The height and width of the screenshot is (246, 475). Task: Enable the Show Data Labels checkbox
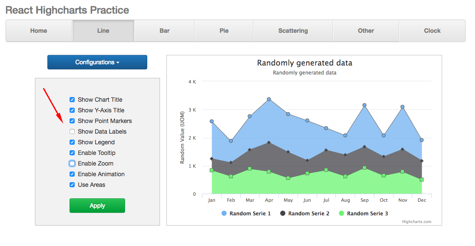click(72, 132)
